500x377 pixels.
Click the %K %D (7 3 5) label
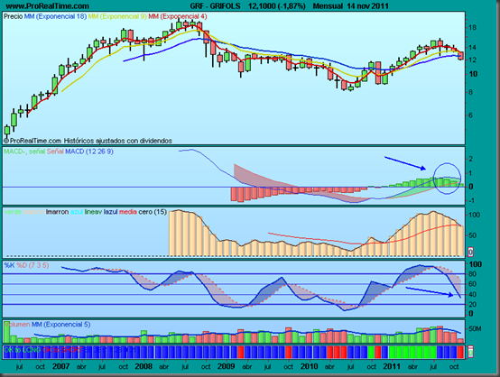point(26,265)
